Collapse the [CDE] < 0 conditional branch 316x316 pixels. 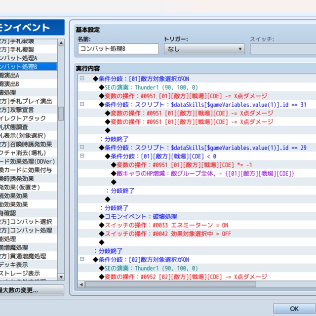click(82, 156)
